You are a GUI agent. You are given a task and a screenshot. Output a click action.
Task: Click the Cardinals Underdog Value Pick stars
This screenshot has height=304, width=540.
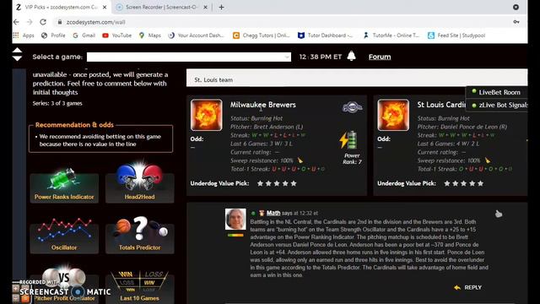(464, 183)
